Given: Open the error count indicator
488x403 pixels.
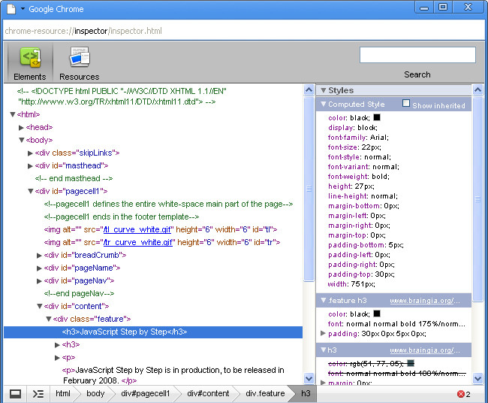Looking at the screenshot, I should 464,394.
